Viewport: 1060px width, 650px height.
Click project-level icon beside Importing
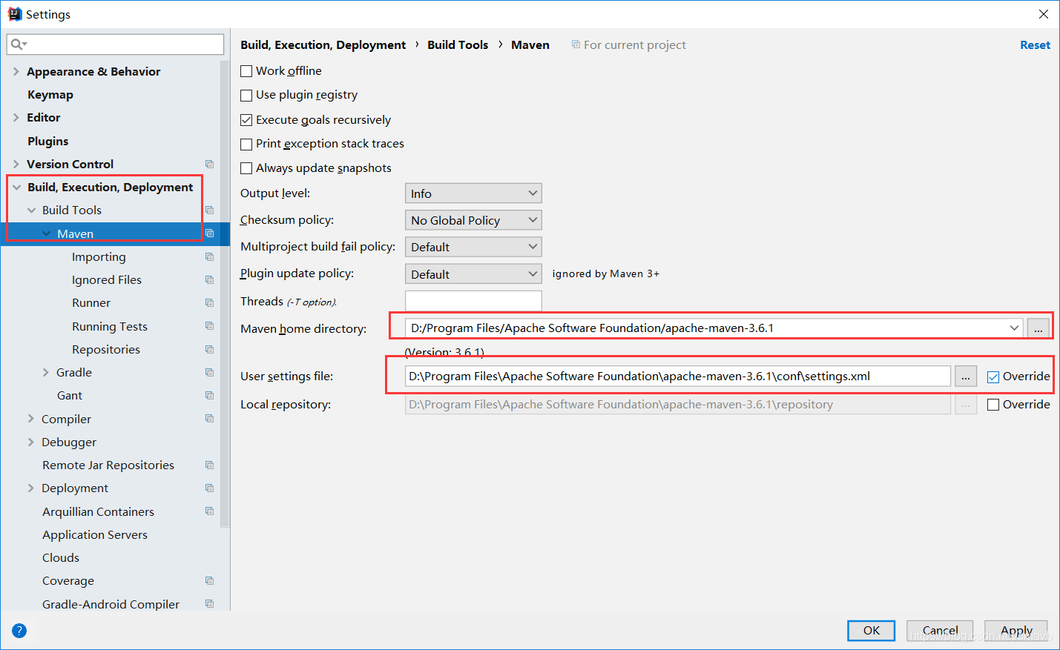[210, 256]
